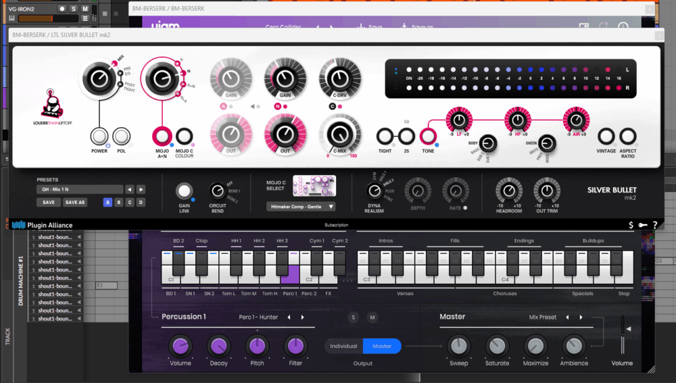Open the VG-IRON2 track menu list icon
Viewport: 676px width, 383px height.
tap(85, 18)
